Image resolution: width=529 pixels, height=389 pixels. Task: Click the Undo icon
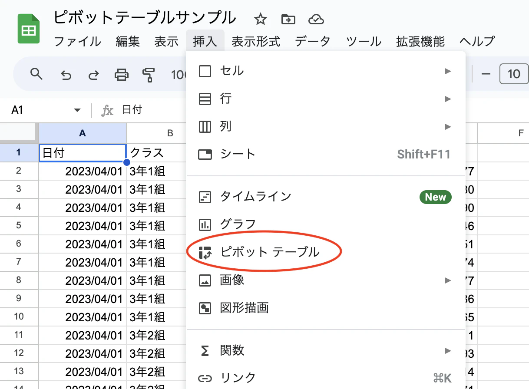(66, 74)
